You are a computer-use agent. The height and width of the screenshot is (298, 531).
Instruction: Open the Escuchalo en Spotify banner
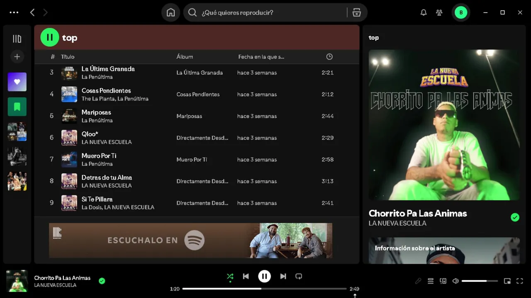coord(190,240)
